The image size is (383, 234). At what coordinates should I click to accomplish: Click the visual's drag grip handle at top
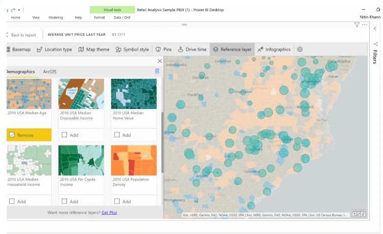coord(185,25)
